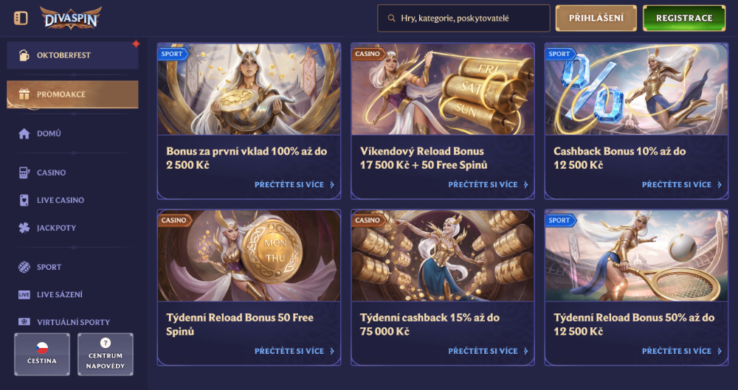
Task: Click the Přihlášení button
Action: point(596,18)
